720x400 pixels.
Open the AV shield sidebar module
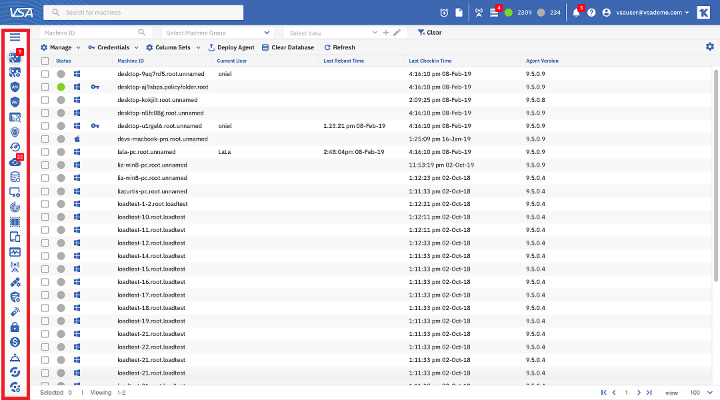click(15, 102)
